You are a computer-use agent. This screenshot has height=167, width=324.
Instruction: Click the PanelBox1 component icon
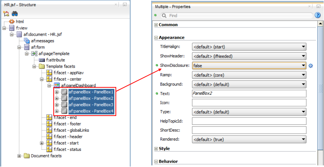click(x=64, y=92)
